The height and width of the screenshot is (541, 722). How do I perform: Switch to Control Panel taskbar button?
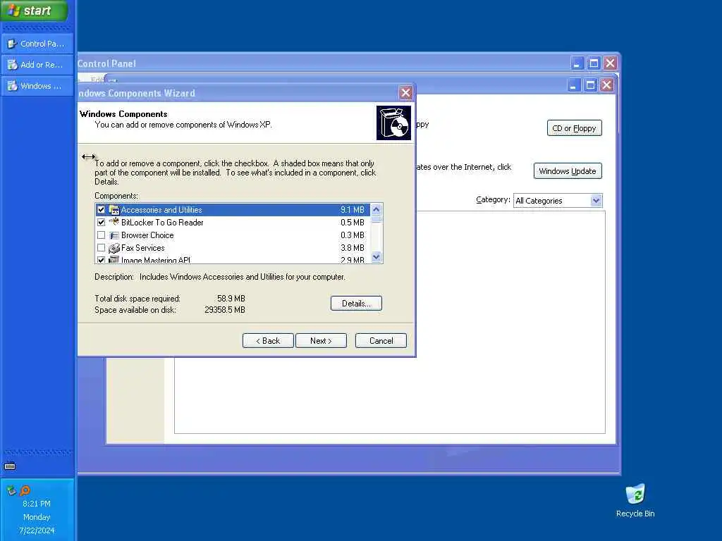click(x=38, y=44)
